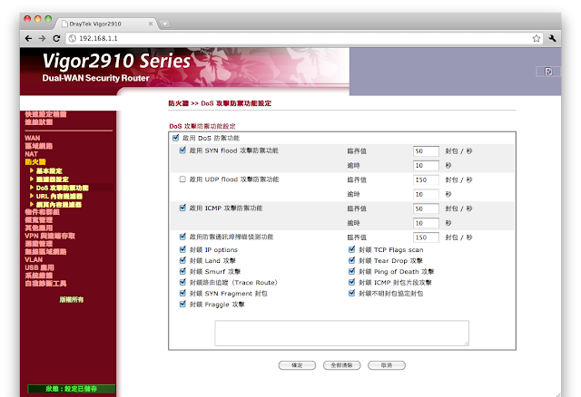This screenshot has width=581, height=397.
Task: Open 網頁內容過濾器 in sidebar
Action: pos(58,205)
